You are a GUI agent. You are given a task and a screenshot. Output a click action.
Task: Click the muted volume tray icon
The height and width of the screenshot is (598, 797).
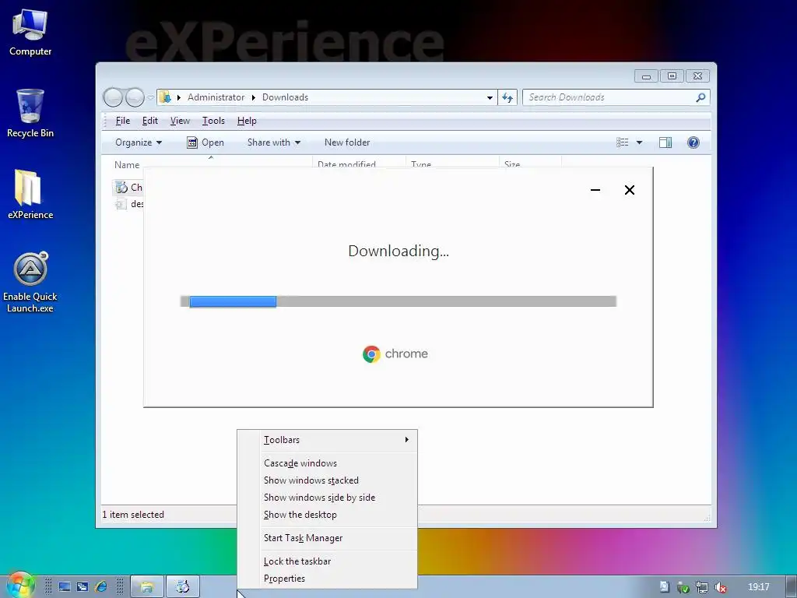point(720,587)
